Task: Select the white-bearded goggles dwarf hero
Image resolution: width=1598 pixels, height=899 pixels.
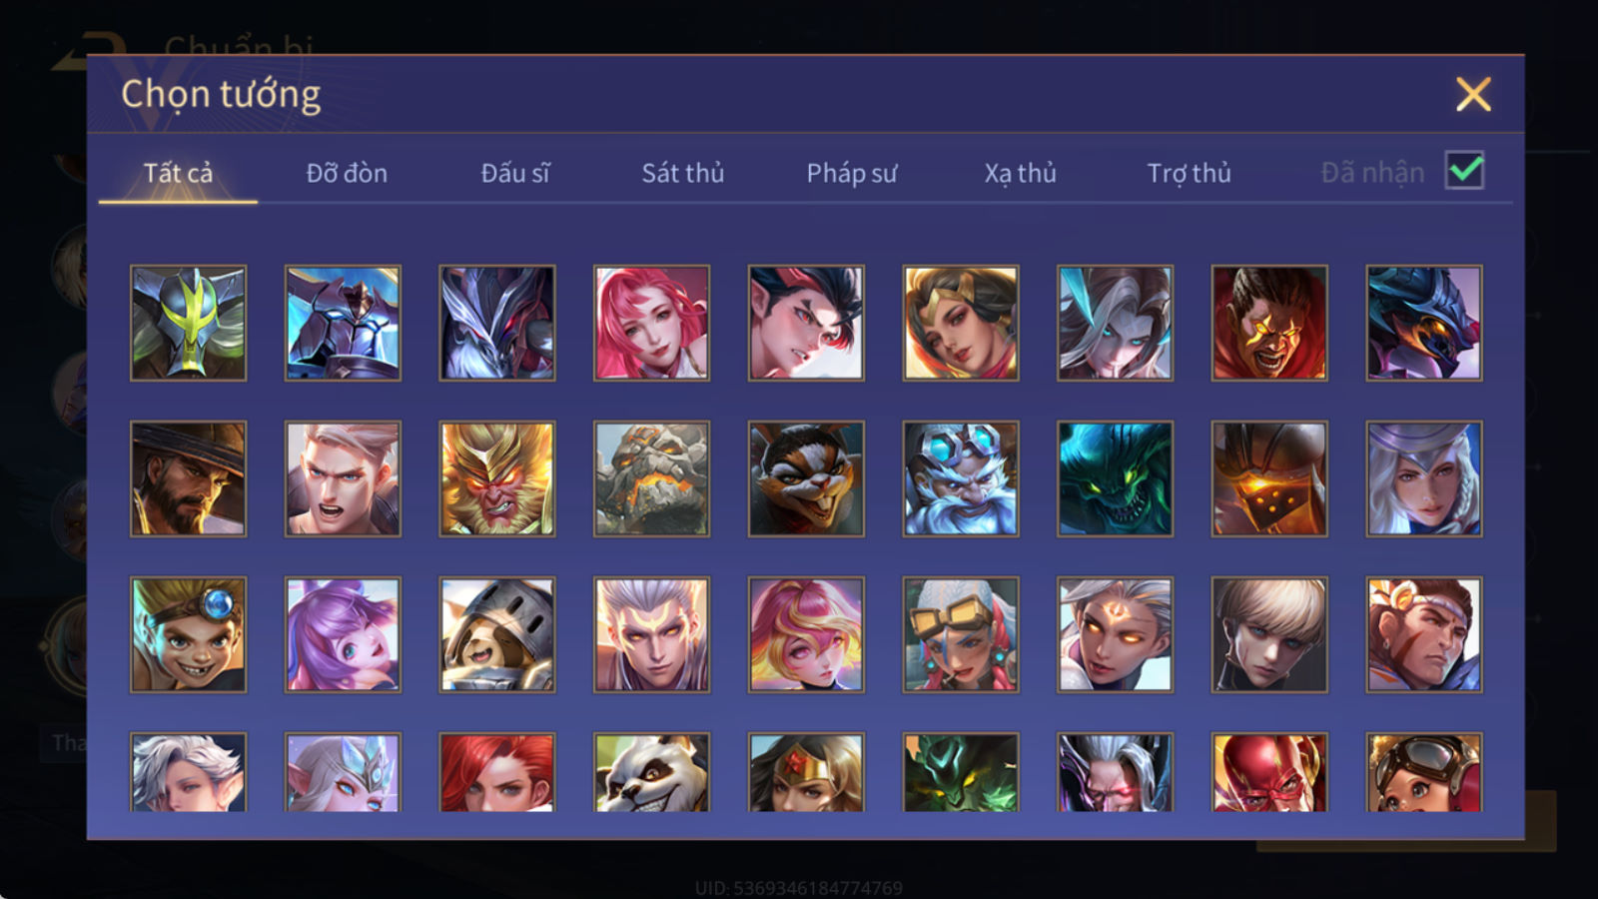Action: pyautogui.click(x=961, y=478)
